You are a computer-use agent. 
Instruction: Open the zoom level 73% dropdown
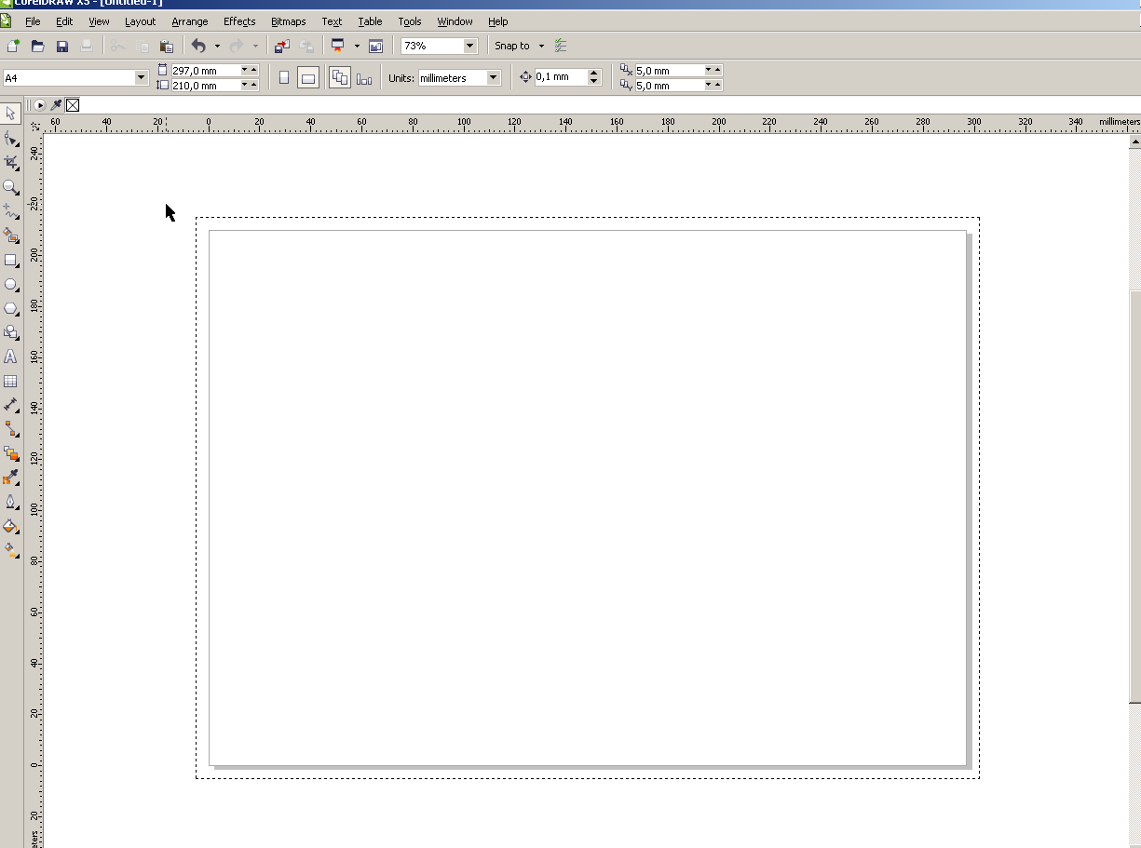469,46
